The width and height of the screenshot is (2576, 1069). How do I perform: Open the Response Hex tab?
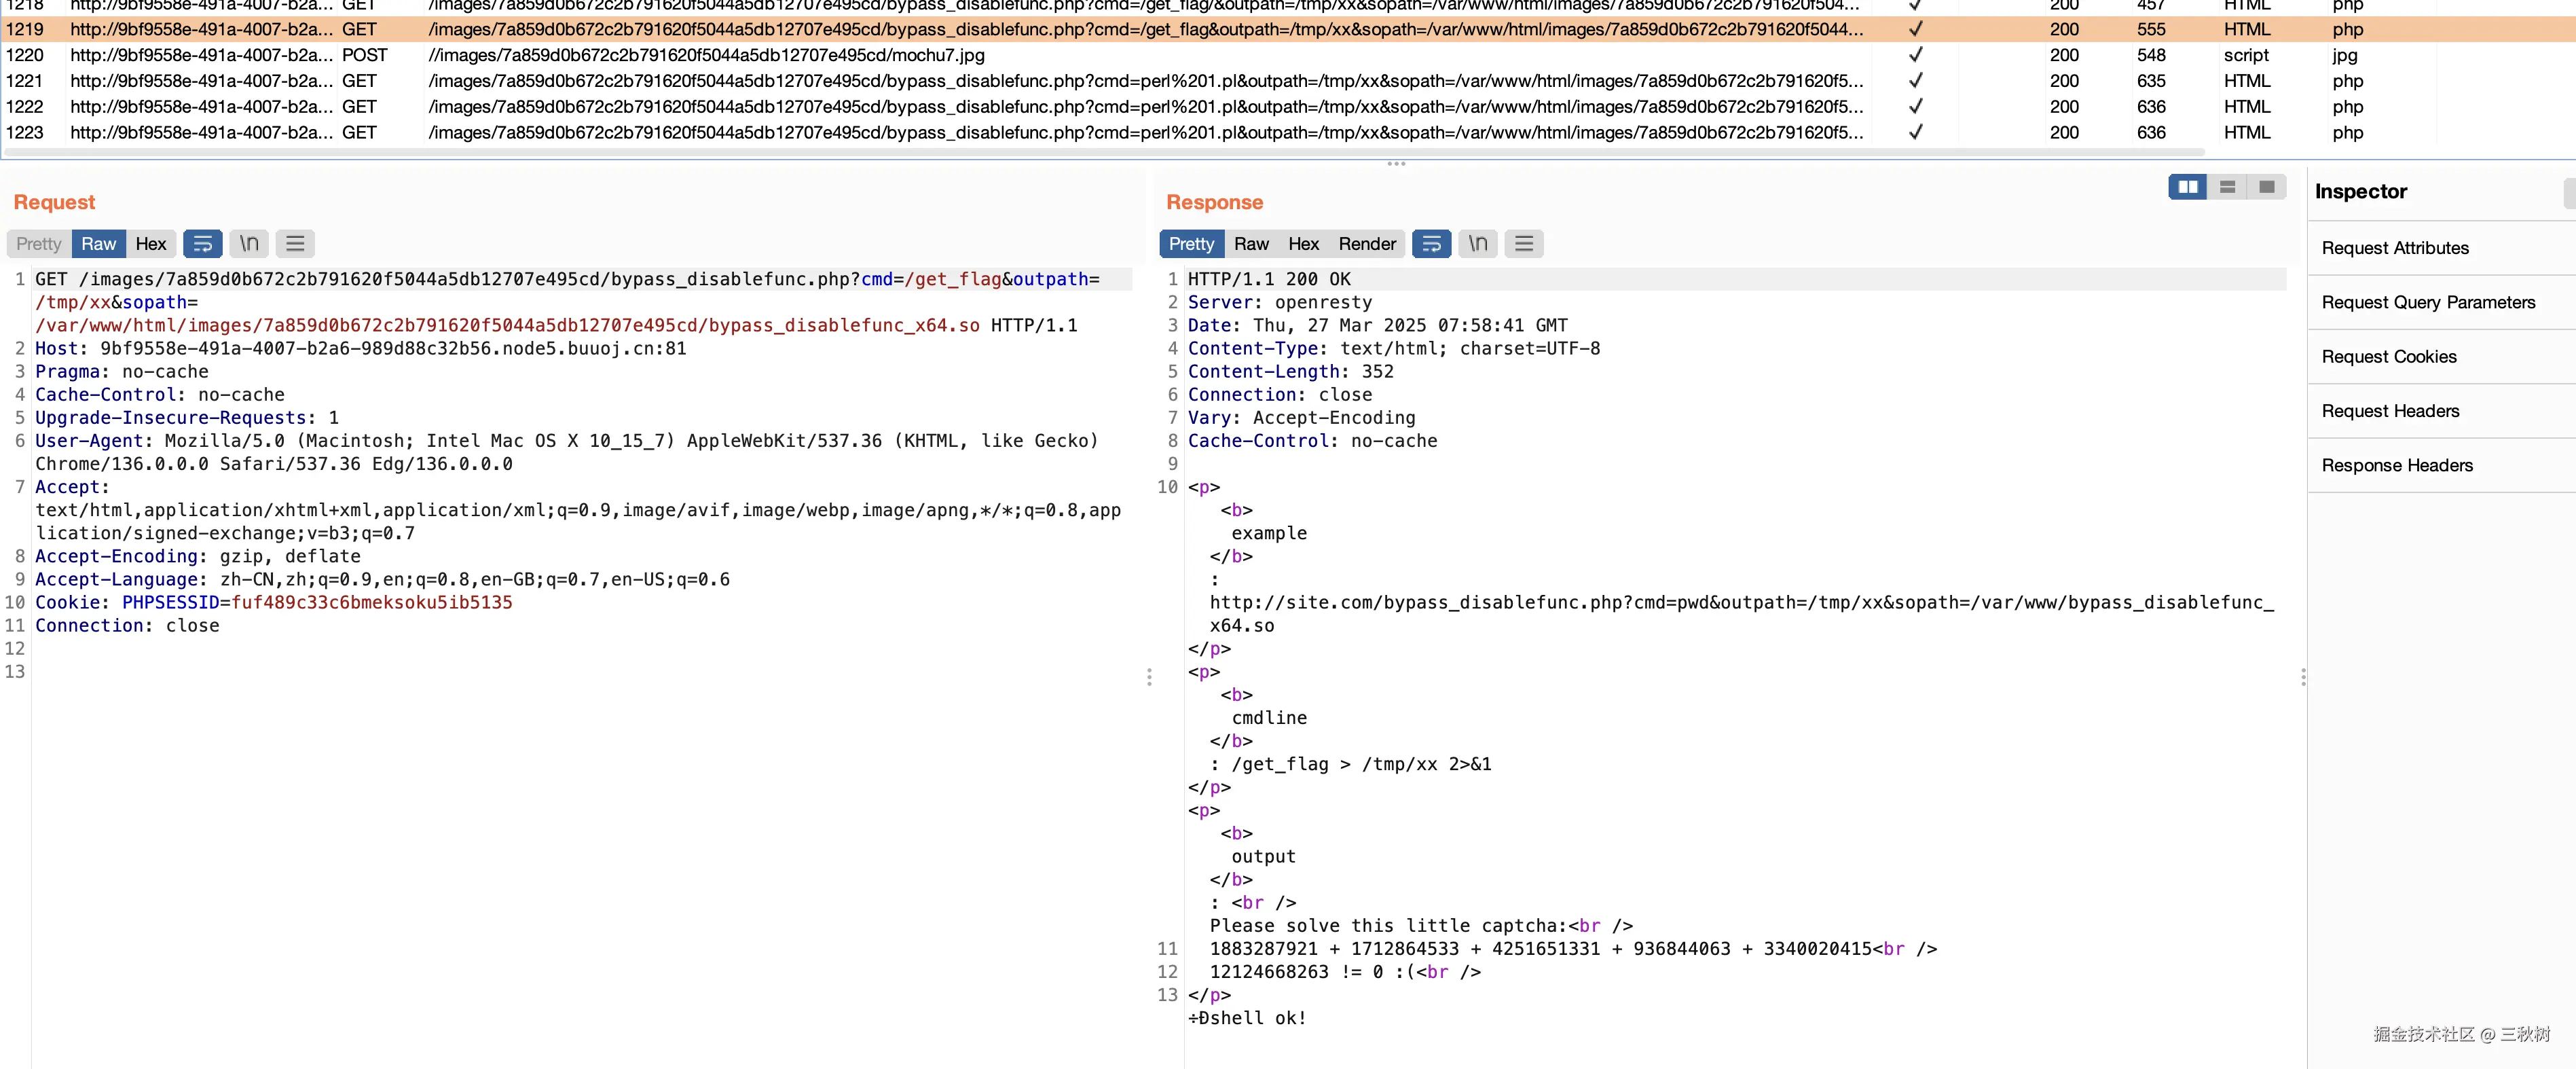1303,244
